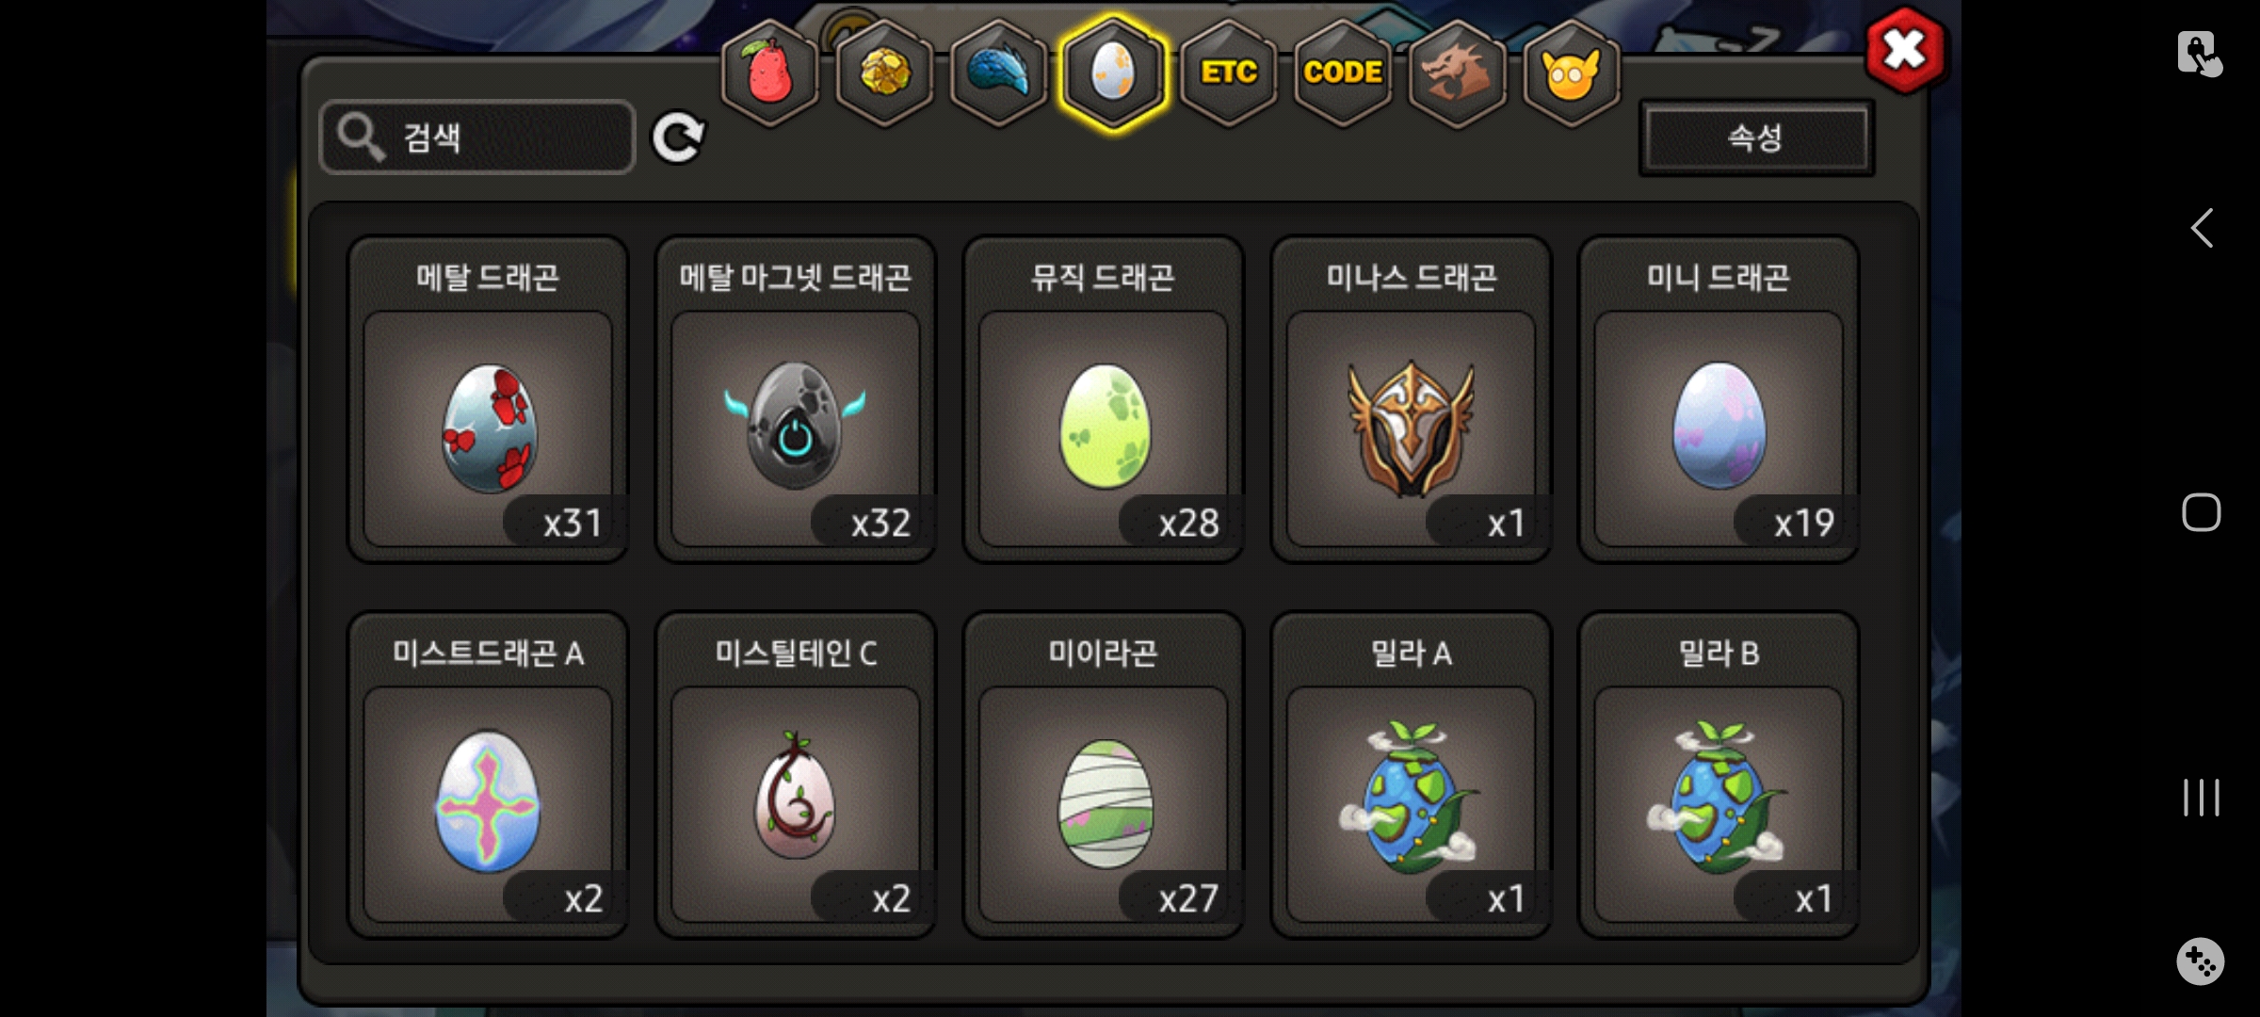This screenshot has width=2260, height=1017.
Task: Open the 속성 attribute filter
Action: 1756,137
